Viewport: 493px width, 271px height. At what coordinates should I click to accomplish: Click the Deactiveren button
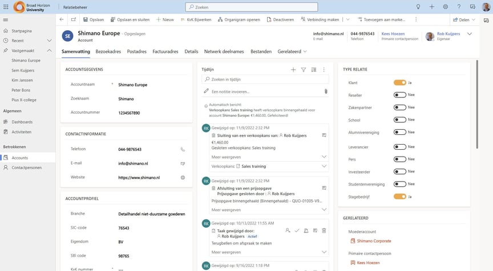[x=281, y=19]
